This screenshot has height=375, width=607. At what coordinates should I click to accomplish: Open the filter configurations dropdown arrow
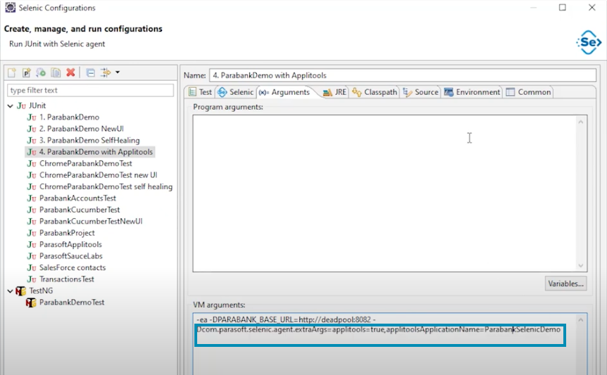118,72
